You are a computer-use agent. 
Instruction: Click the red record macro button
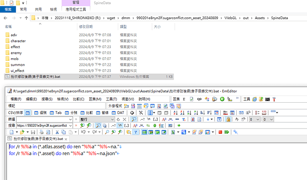(x=220, y=132)
